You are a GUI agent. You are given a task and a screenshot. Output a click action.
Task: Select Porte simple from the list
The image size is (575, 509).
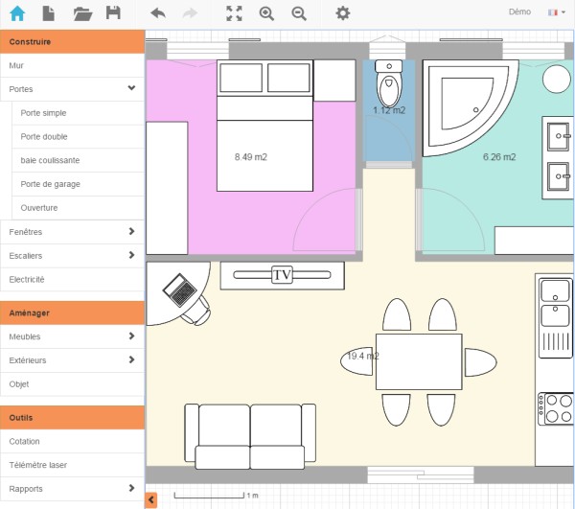(x=44, y=113)
